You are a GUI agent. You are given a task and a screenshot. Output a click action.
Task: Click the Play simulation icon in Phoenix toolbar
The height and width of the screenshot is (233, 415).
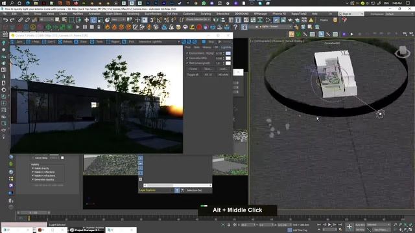pyautogui.click(x=78, y=27)
